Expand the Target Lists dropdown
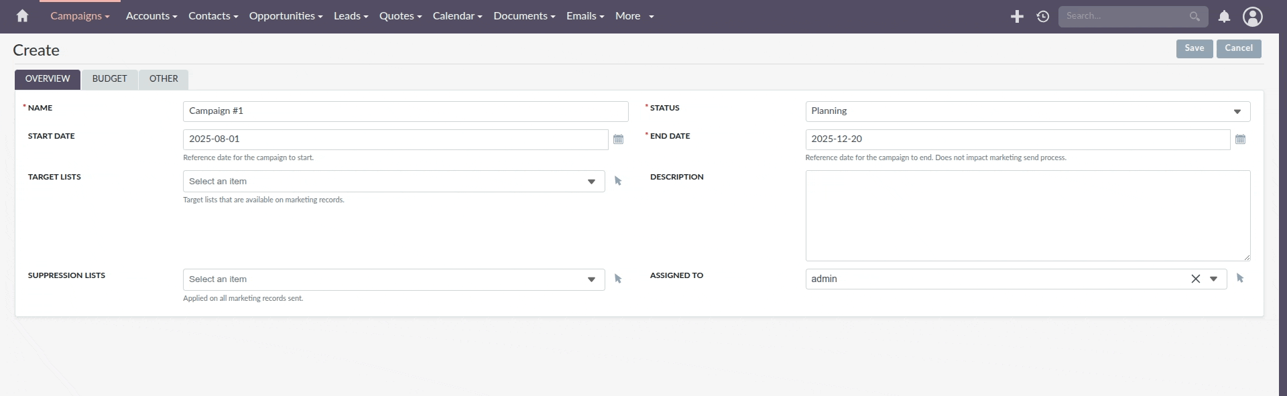Viewport: 1287px width, 396px height. coord(591,182)
